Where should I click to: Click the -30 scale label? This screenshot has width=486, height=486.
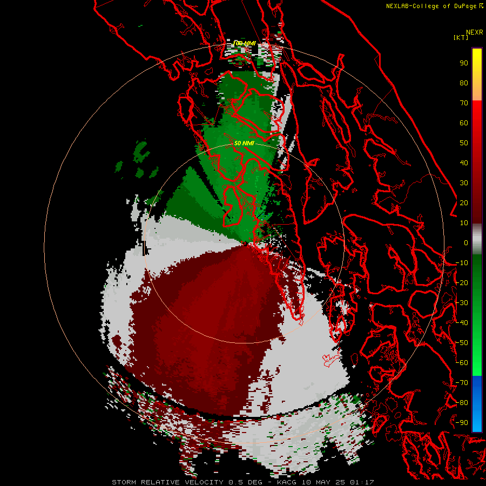462,303
